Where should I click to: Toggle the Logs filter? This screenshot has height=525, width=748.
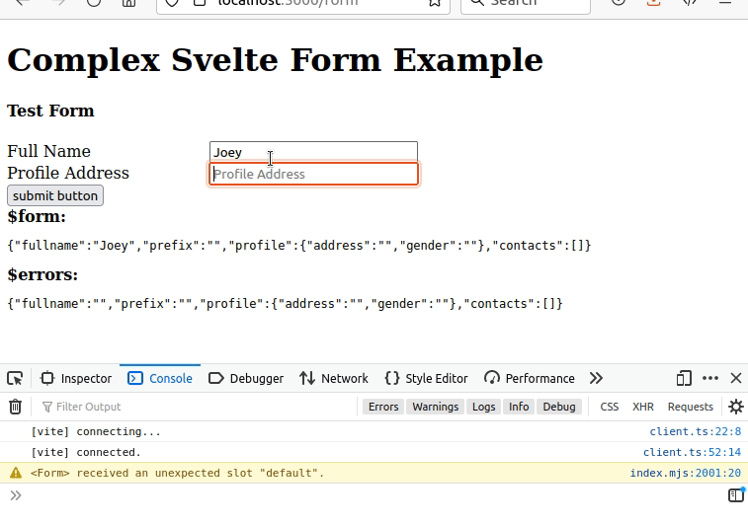coord(484,407)
